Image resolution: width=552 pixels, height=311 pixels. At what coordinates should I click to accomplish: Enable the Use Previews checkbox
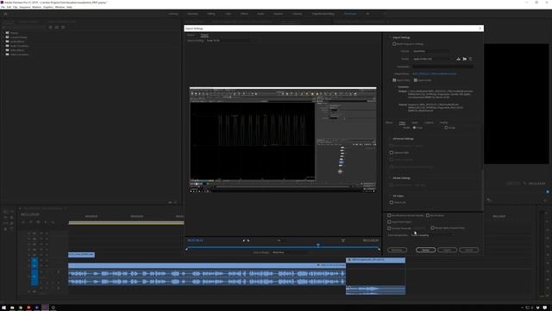[428, 215]
